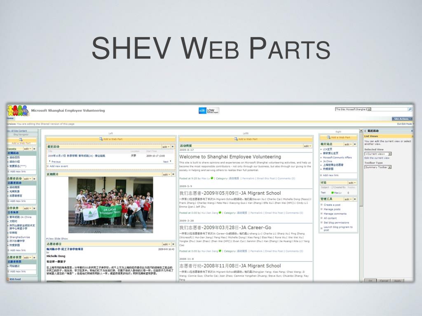The width and height of the screenshot is (422, 316).
Task: Close the 志愿者活动 navigation web part
Action: coord(34,179)
